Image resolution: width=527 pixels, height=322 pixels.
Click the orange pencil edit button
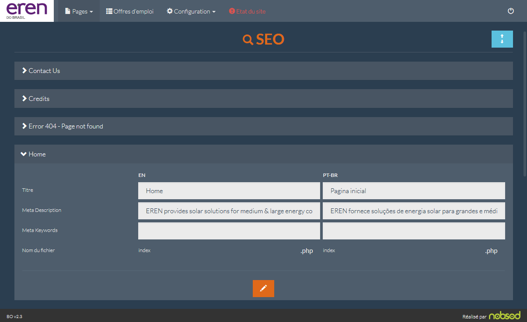(x=263, y=288)
